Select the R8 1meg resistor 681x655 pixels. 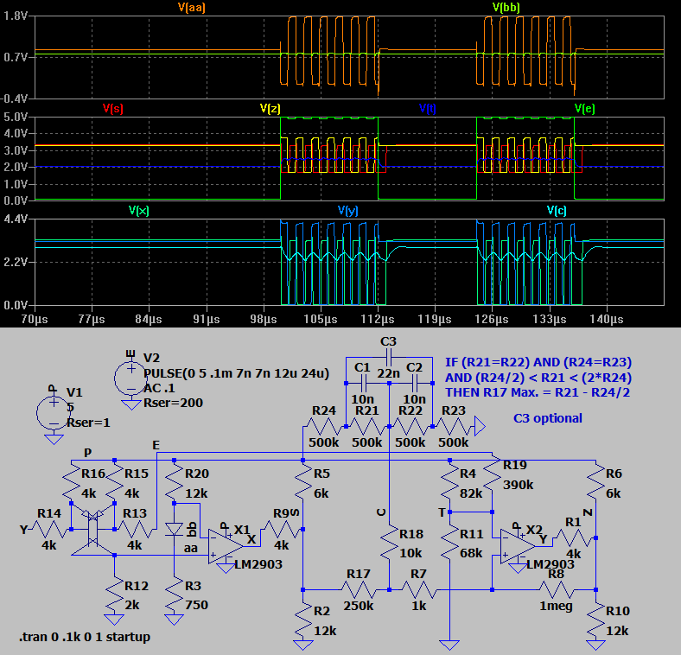[x=556, y=589]
